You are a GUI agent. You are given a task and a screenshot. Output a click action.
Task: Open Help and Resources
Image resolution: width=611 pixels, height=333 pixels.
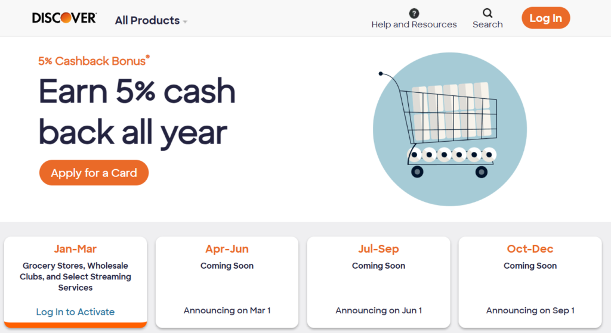pos(414,24)
